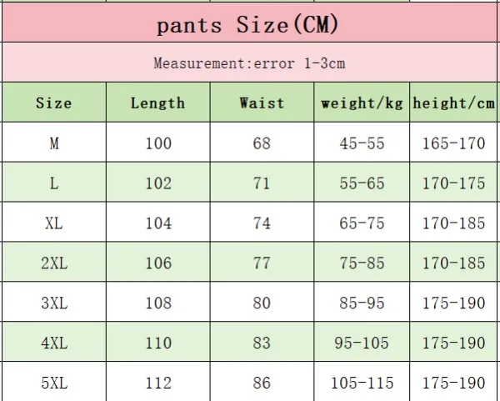500x401 pixels.
Task: Select weight range 105-115 cell
Action: 362,382
